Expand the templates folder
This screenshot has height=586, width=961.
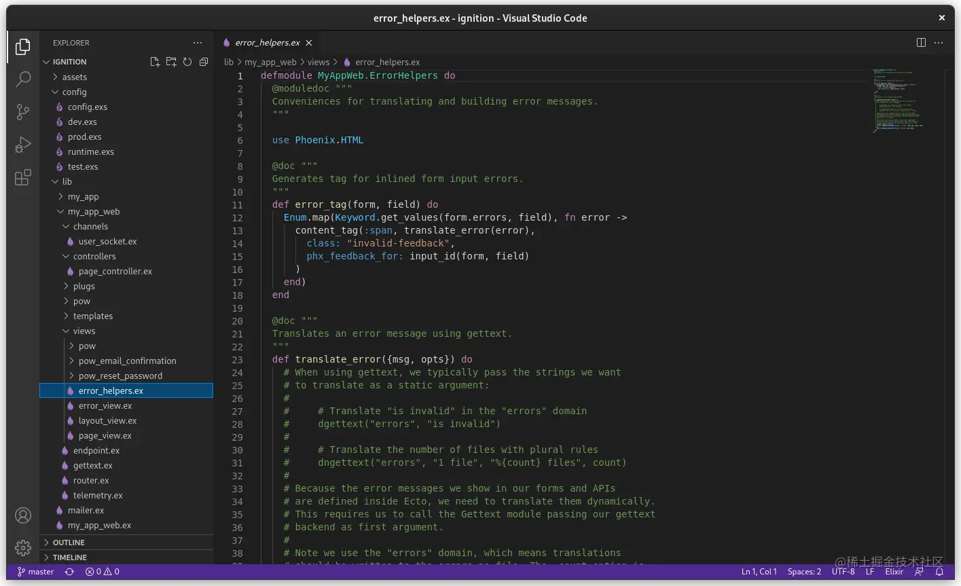pos(93,316)
